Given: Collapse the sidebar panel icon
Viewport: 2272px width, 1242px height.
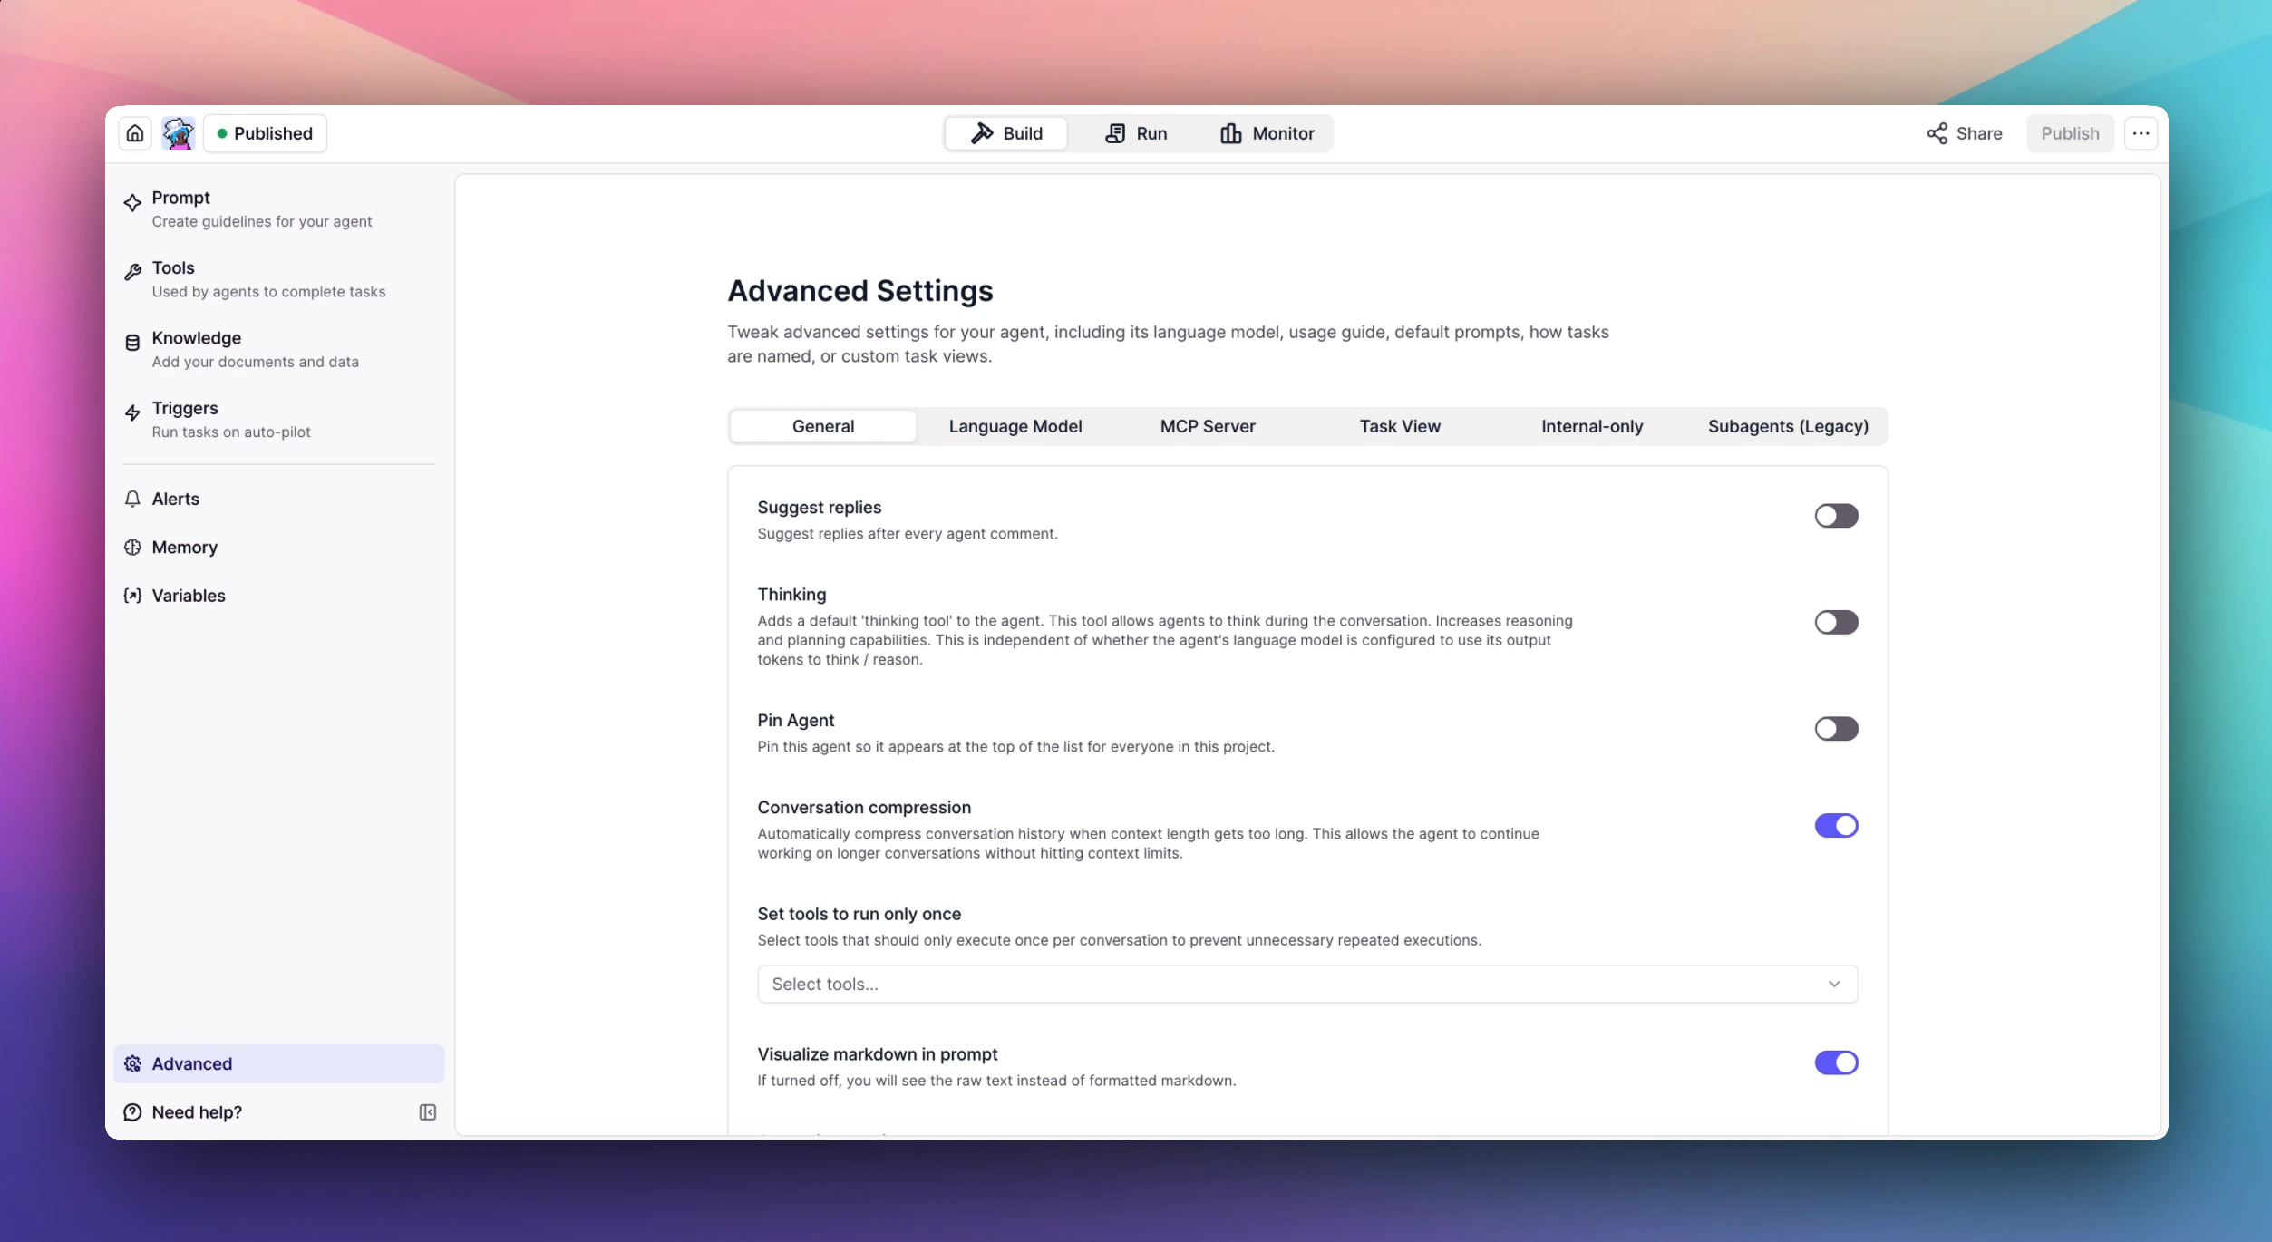Looking at the screenshot, I should click(427, 1112).
